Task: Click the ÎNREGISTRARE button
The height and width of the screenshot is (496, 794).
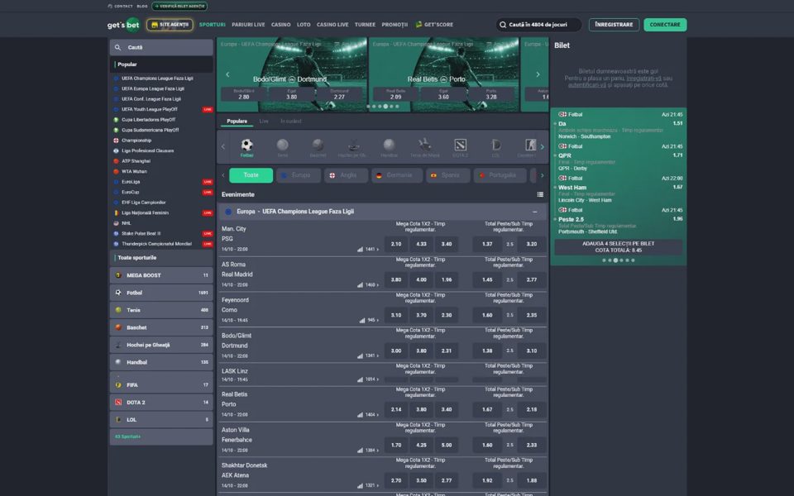Action: click(x=614, y=25)
